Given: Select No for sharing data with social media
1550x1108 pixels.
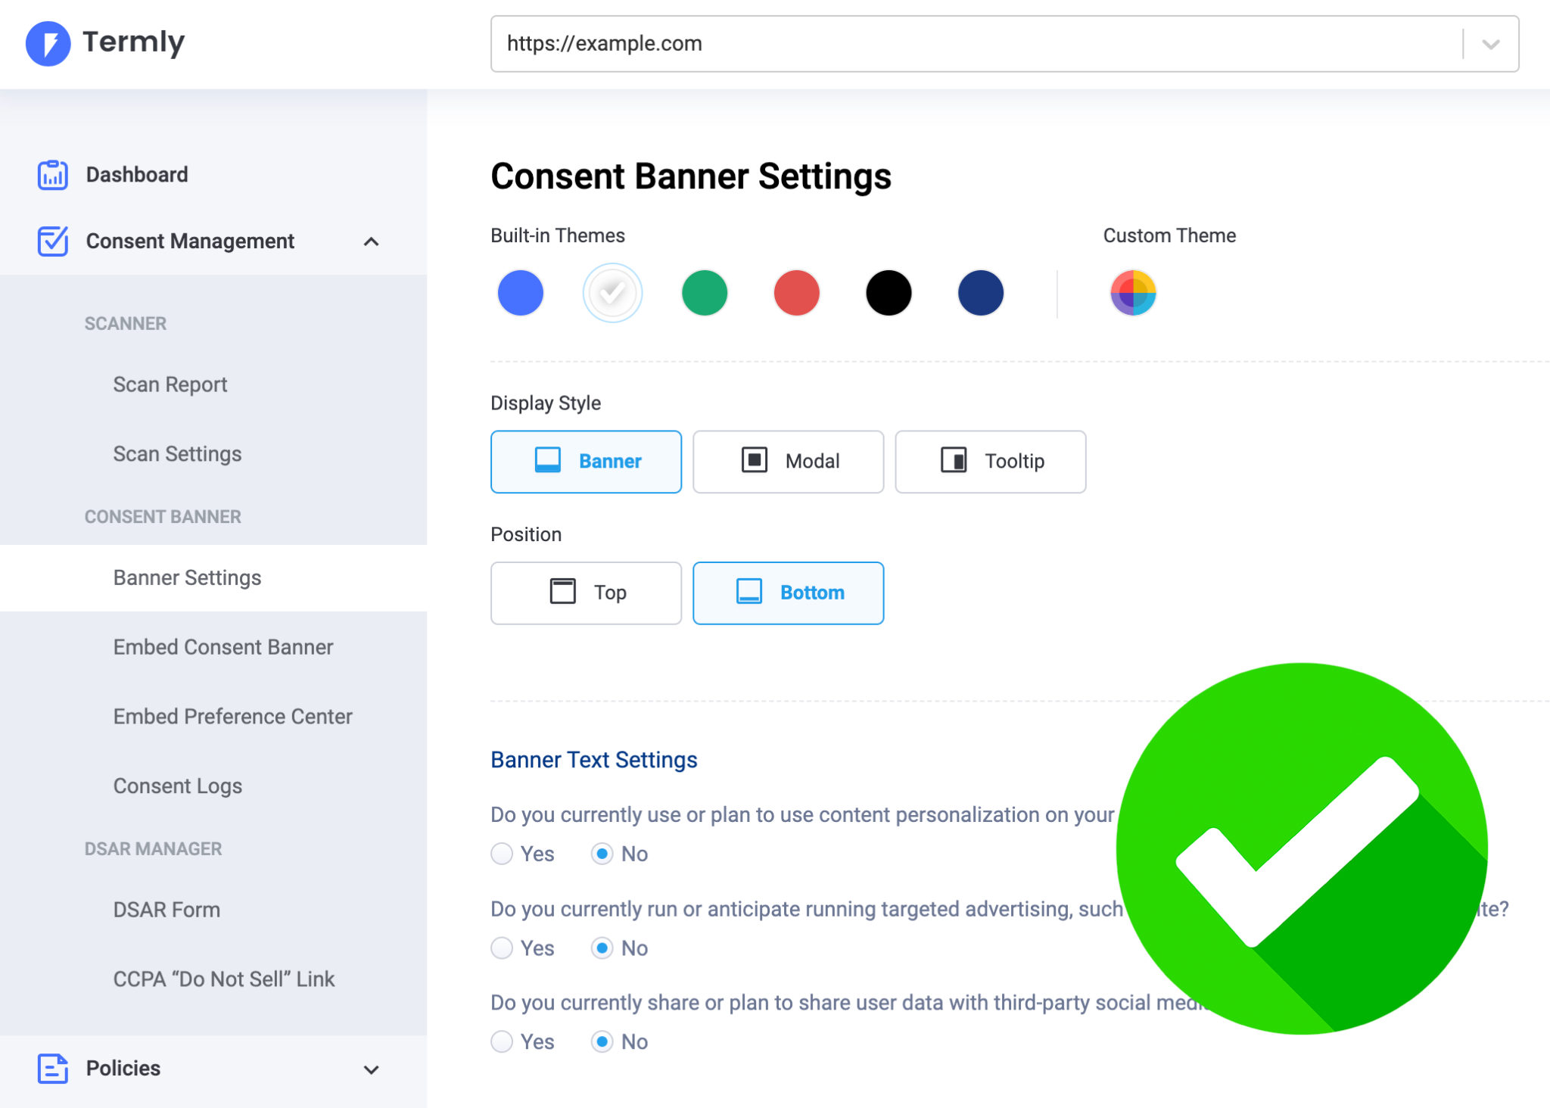Looking at the screenshot, I should (x=602, y=1042).
